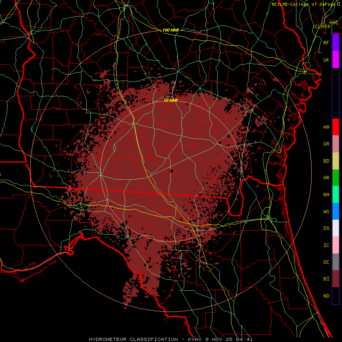The height and width of the screenshot is (342, 342).
Task: Click the WS legend label
Action: [x=326, y=212]
